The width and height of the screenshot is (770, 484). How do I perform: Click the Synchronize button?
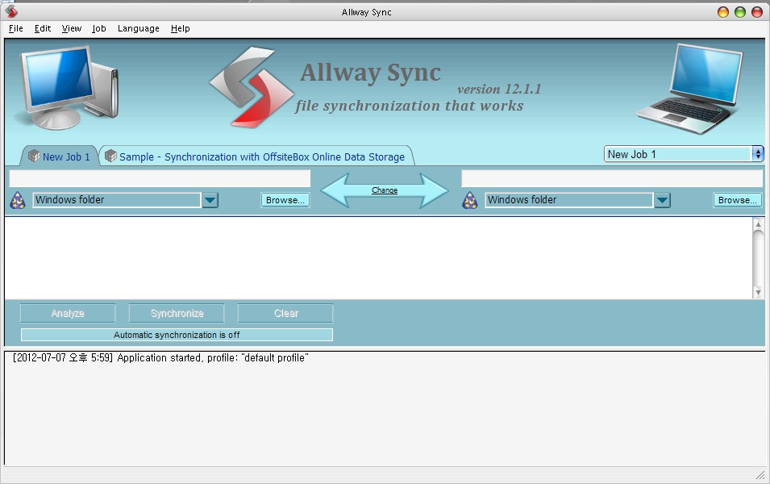coord(177,313)
